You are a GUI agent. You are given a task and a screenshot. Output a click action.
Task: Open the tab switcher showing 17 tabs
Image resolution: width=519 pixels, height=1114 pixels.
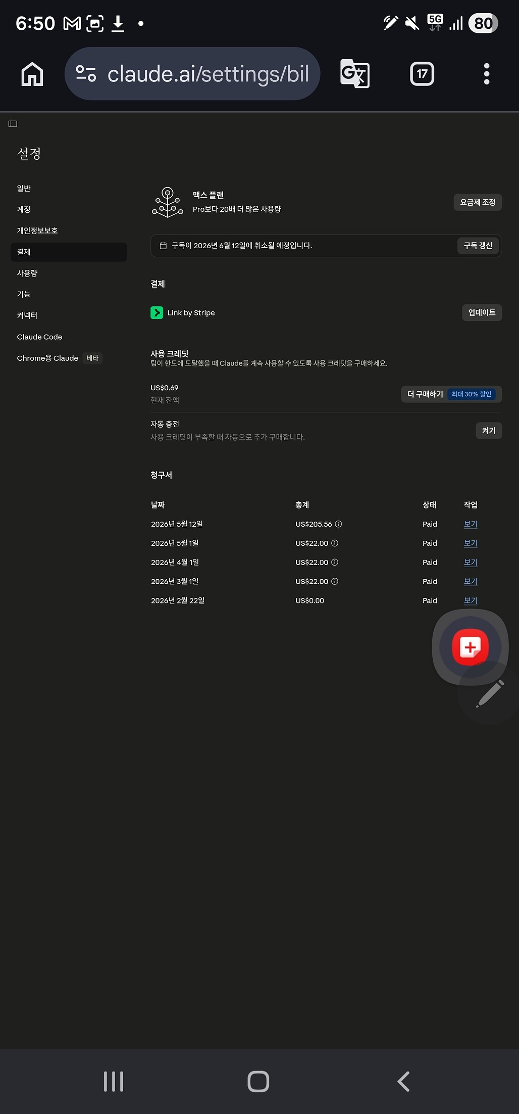click(x=422, y=74)
